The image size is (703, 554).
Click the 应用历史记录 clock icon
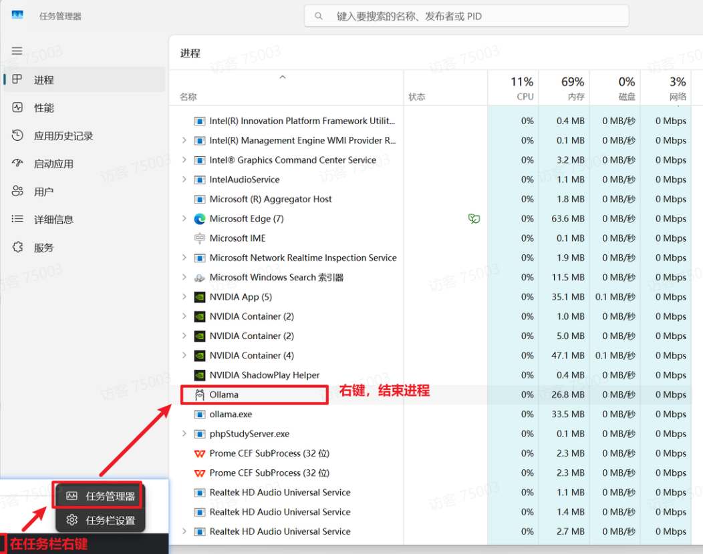(x=17, y=135)
